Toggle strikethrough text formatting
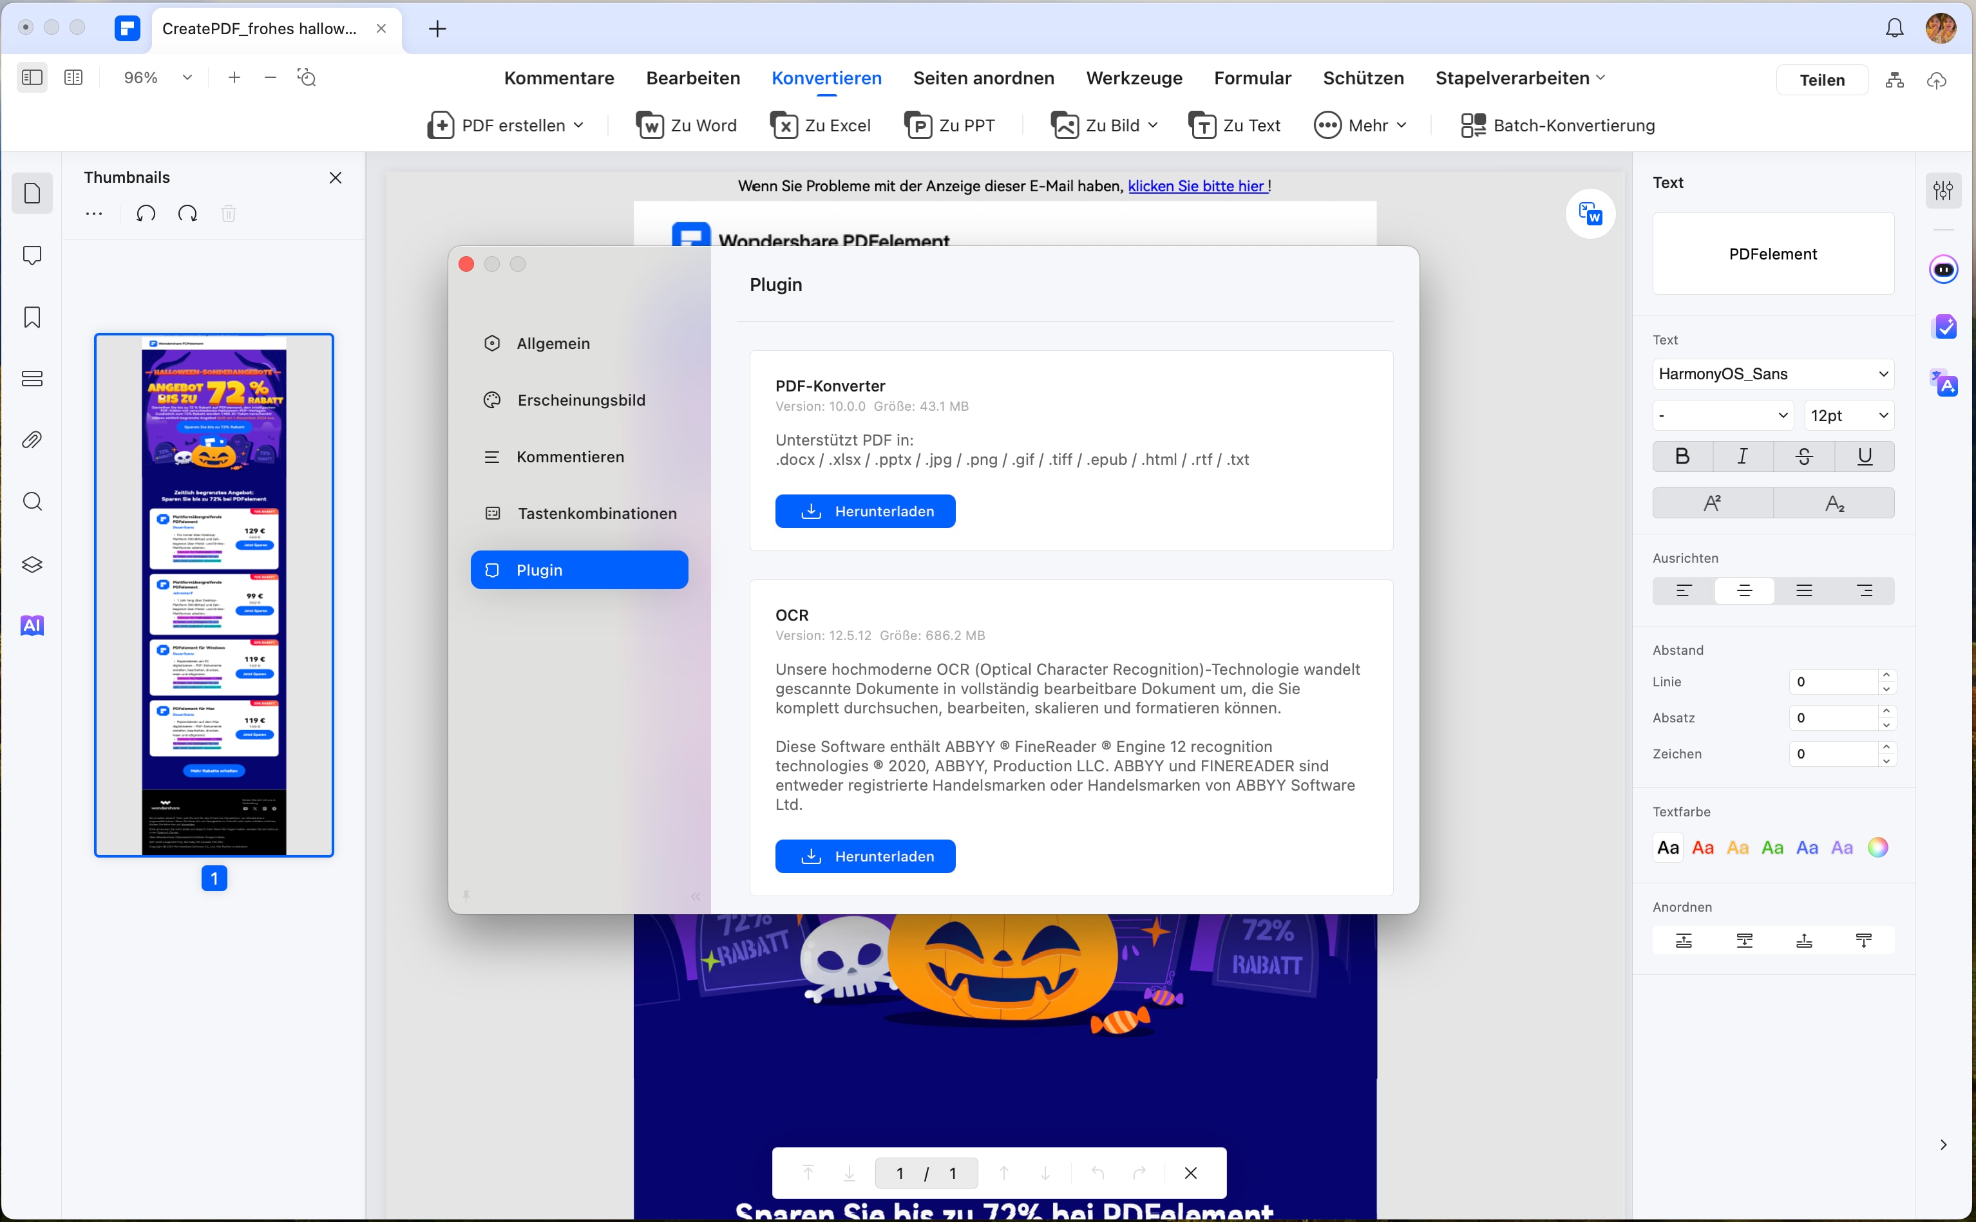Screen dimensions: 1976x1222 [x=1804, y=456]
